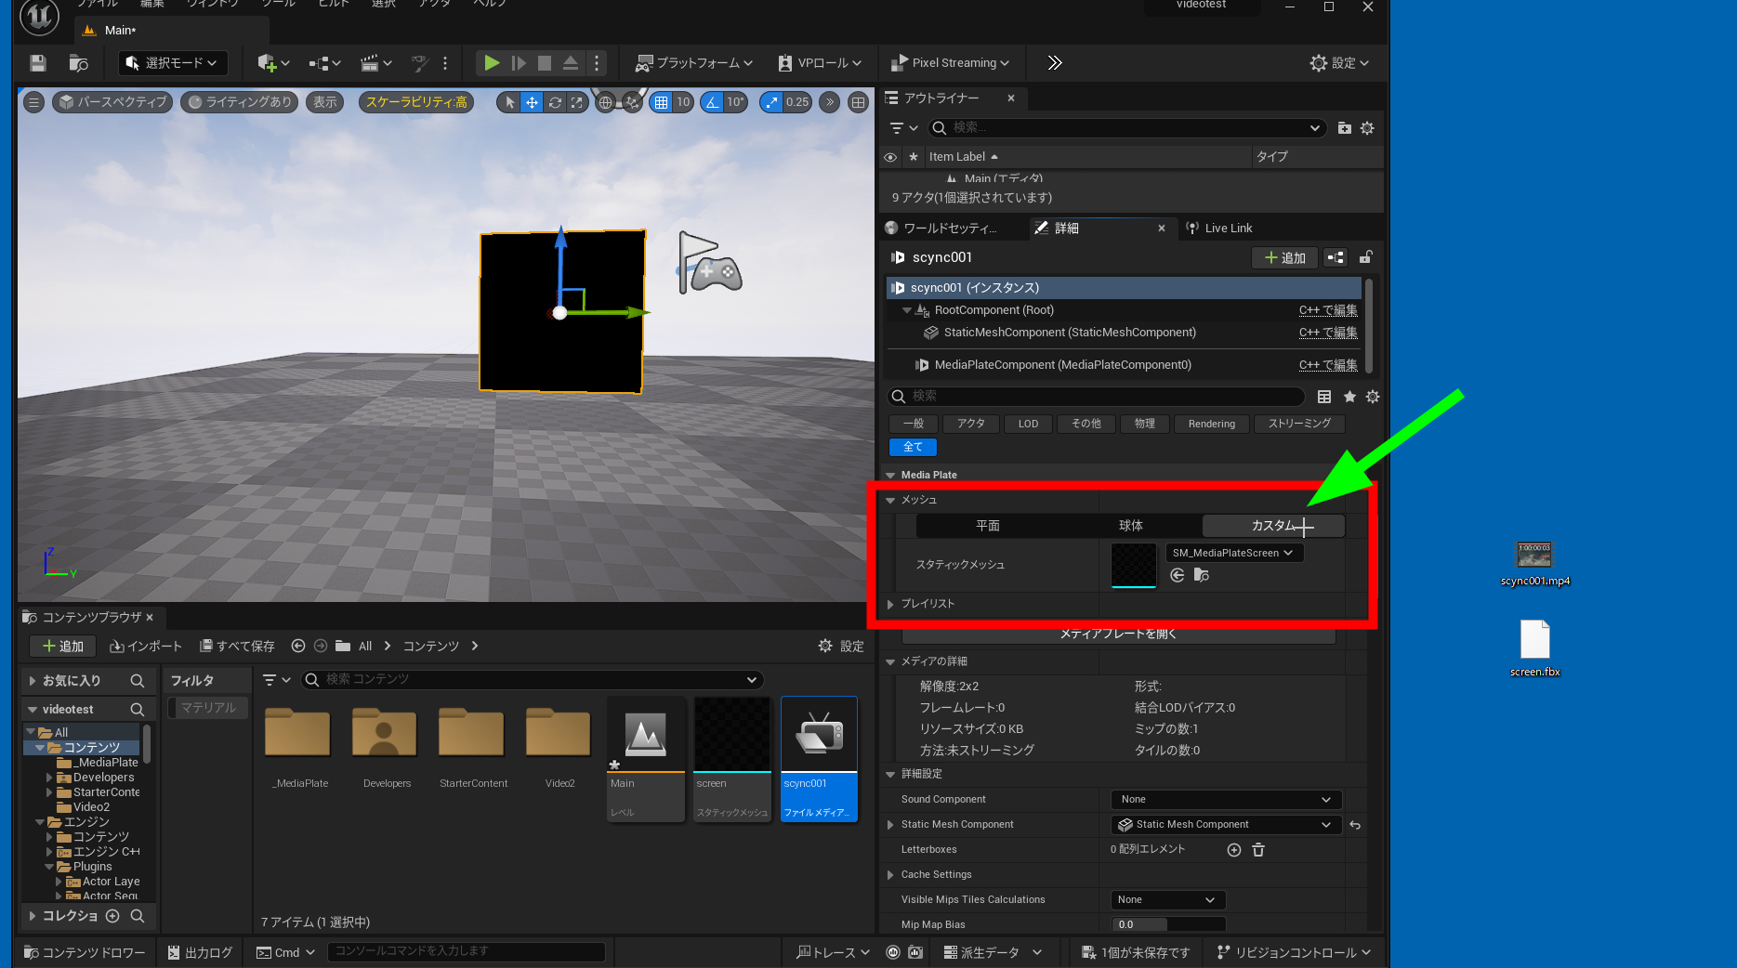Click the Play in editor button
This screenshot has width=1737, height=968.
(x=492, y=63)
